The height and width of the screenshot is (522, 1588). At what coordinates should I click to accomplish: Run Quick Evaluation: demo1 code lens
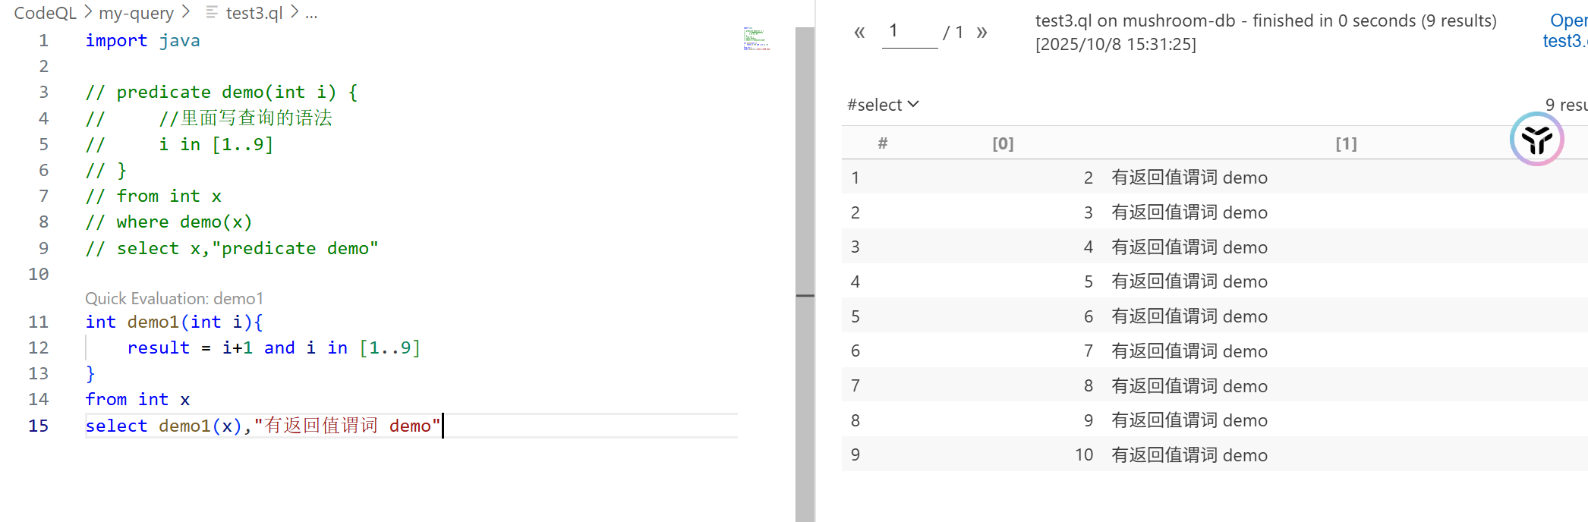(x=174, y=298)
